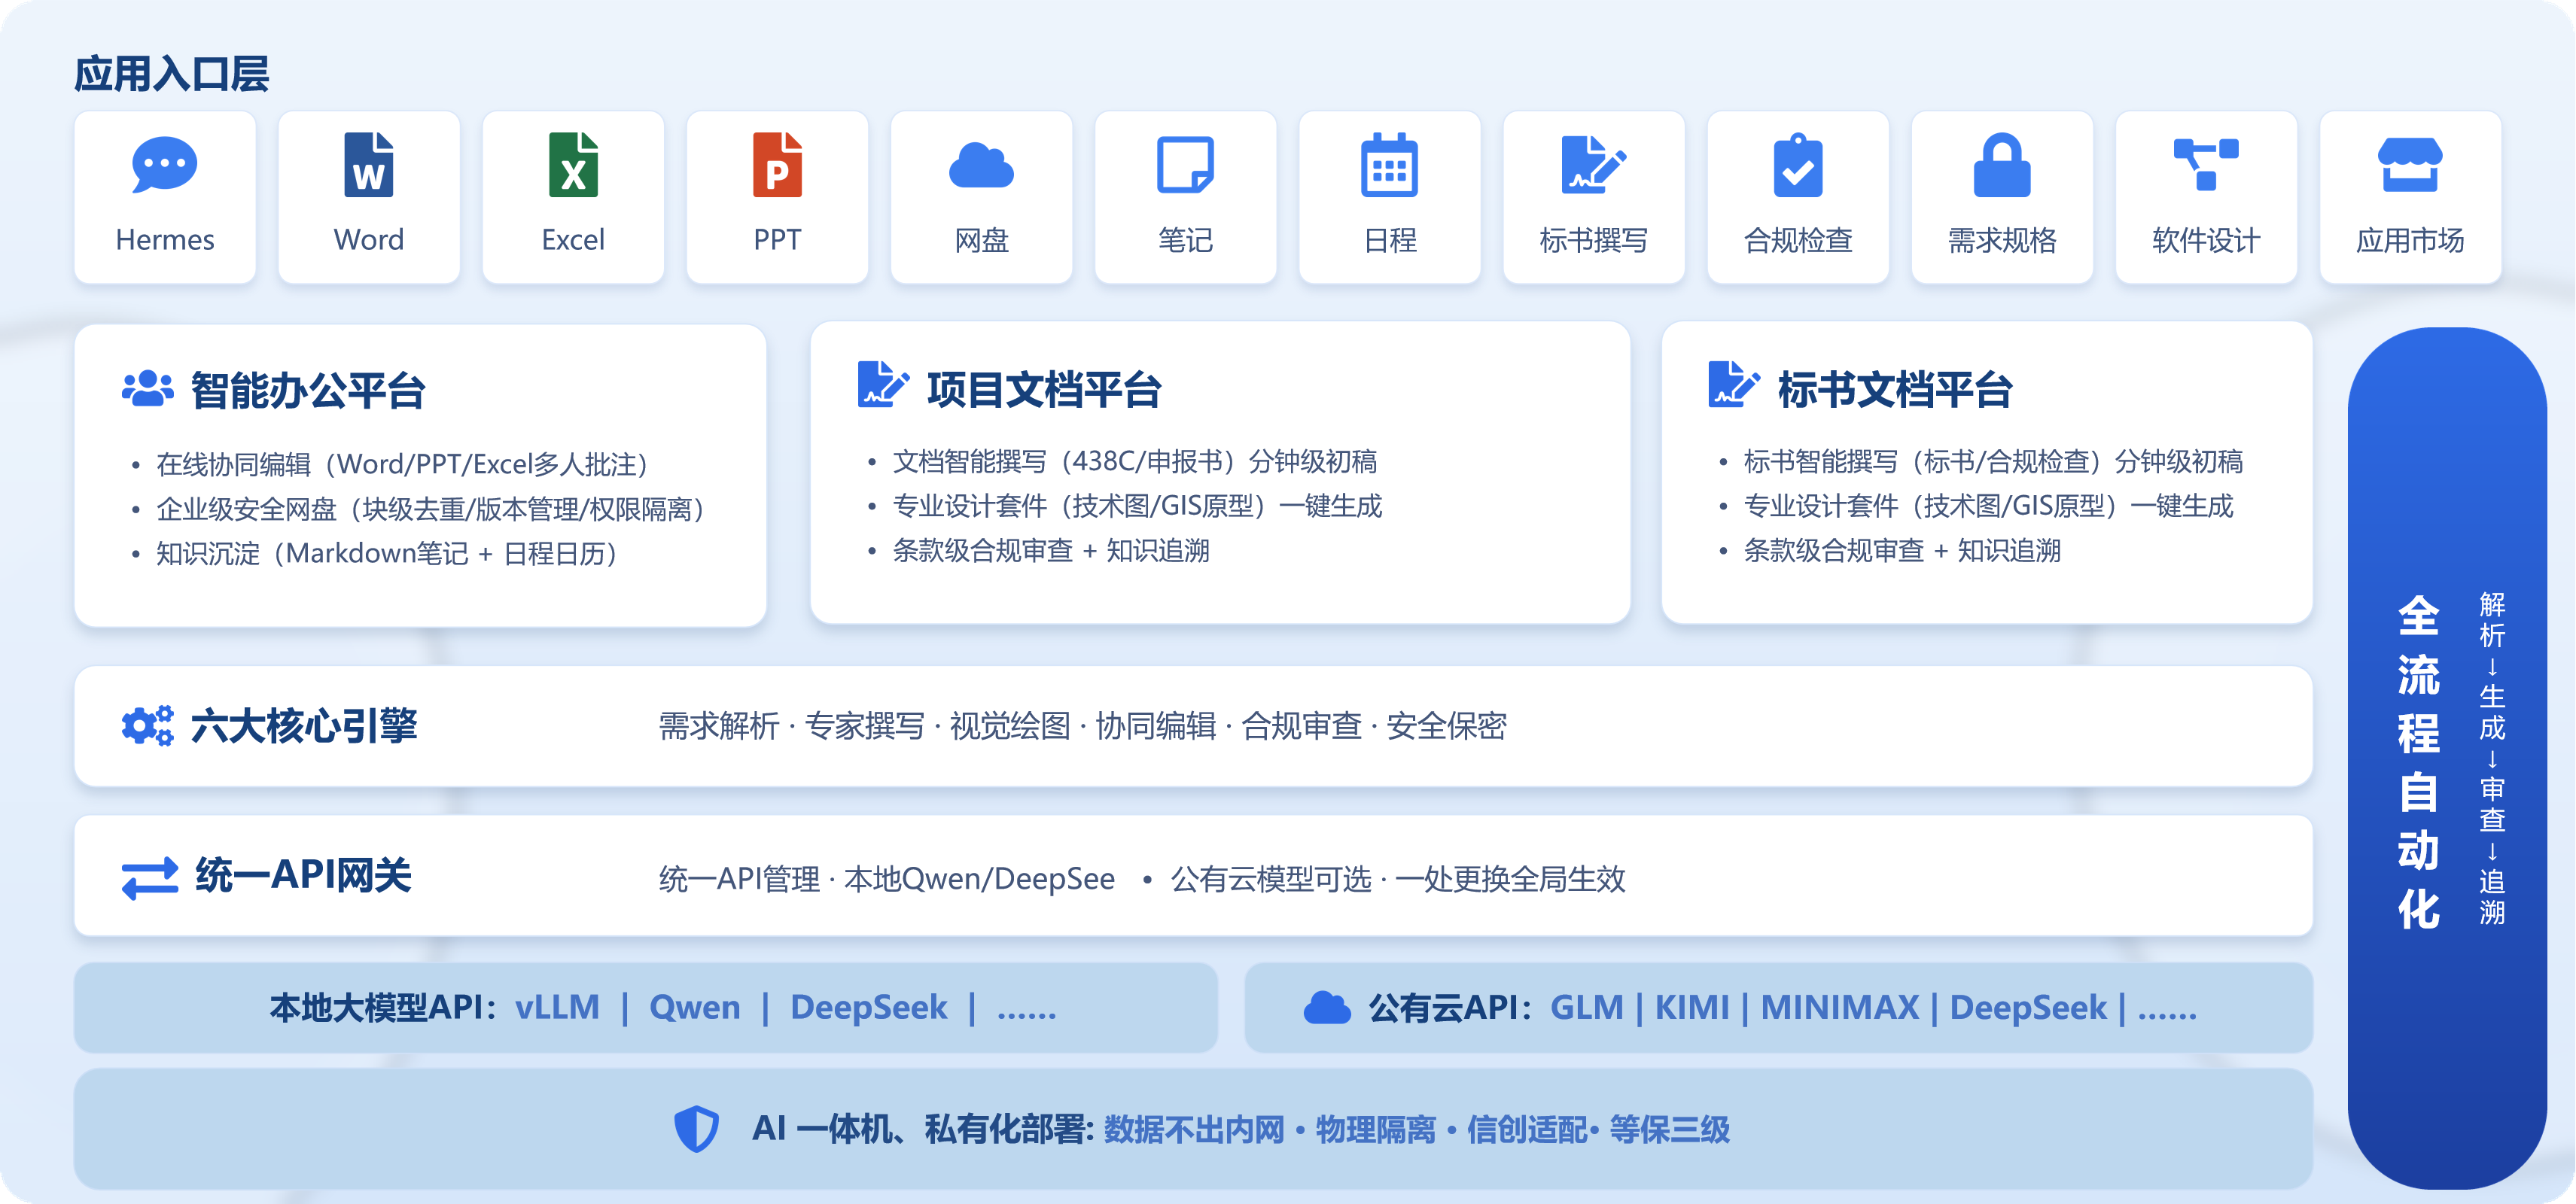Image resolution: width=2576 pixels, height=1204 pixels.
Task: Click the 软件设计 diagram icon
Action: (2206, 165)
